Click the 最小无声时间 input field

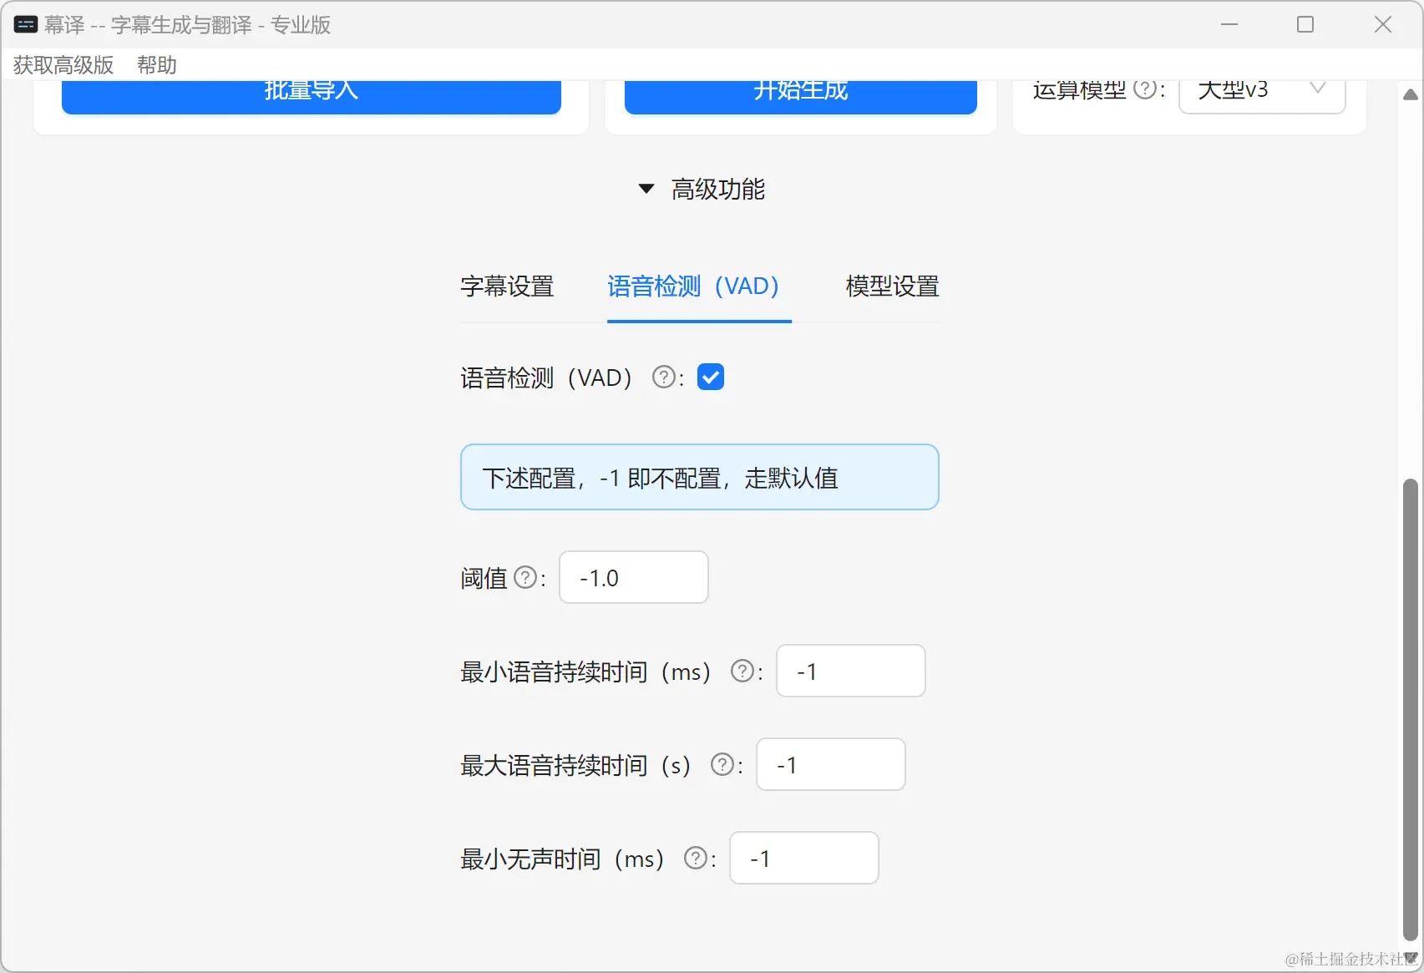click(803, 858)
